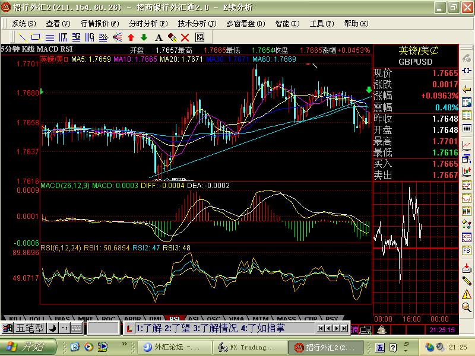Click the GBPUSD symbol title
475x356 pixels.
pos(416,62)
